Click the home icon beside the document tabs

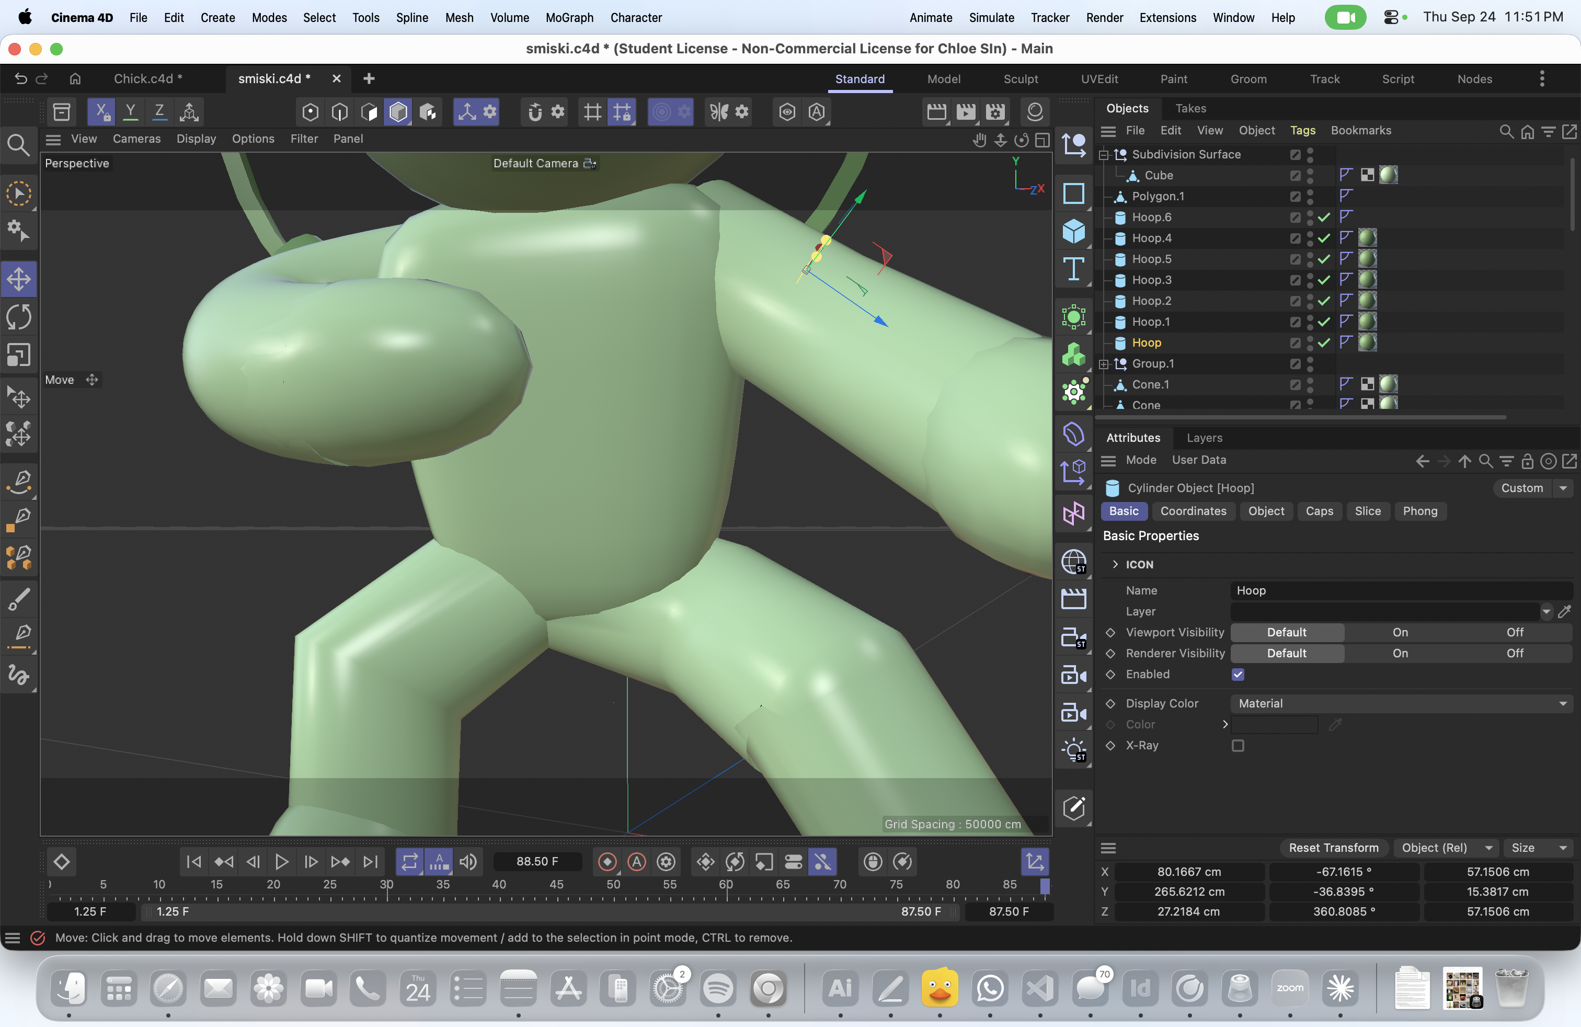pyautogui.click(x=75, y=78)
